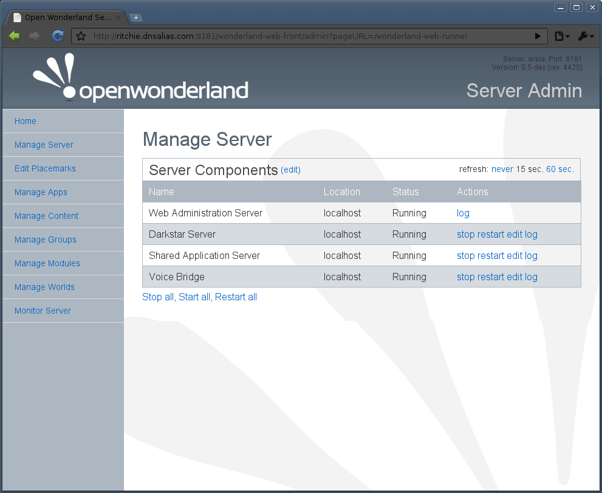
Task: Edit the Darkstar Server settings
Action: pyautogui.click(x=515, y=235)
